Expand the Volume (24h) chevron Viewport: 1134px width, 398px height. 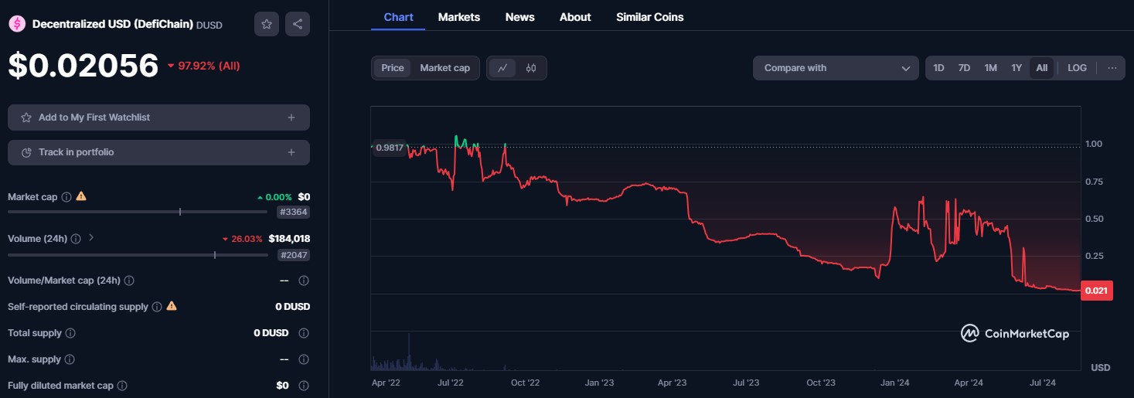coord(91,238)
